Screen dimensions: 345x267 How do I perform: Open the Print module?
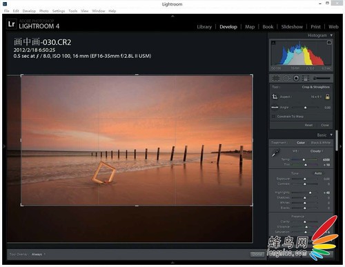(315, 27)
